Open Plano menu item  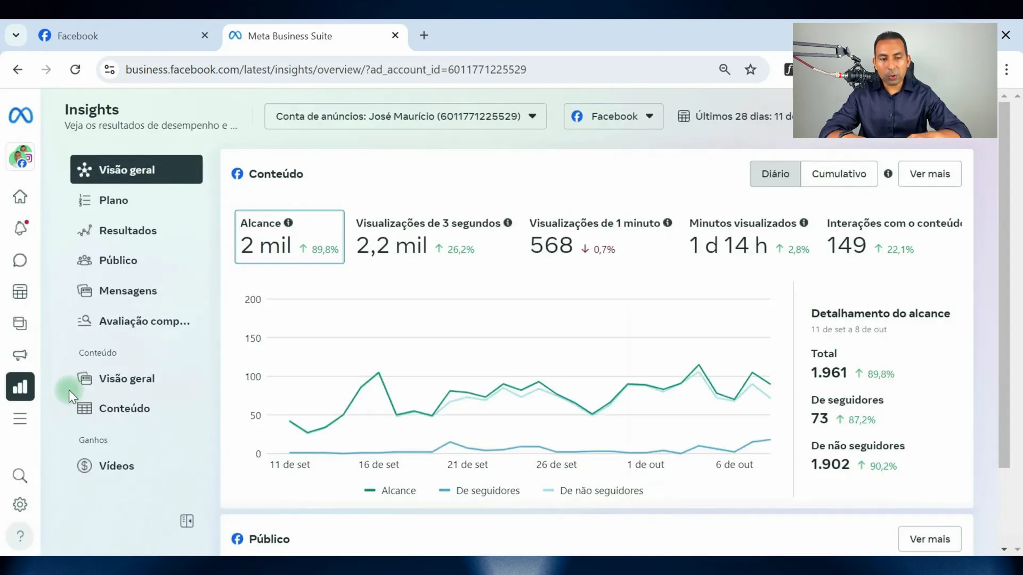pos(136,200)
